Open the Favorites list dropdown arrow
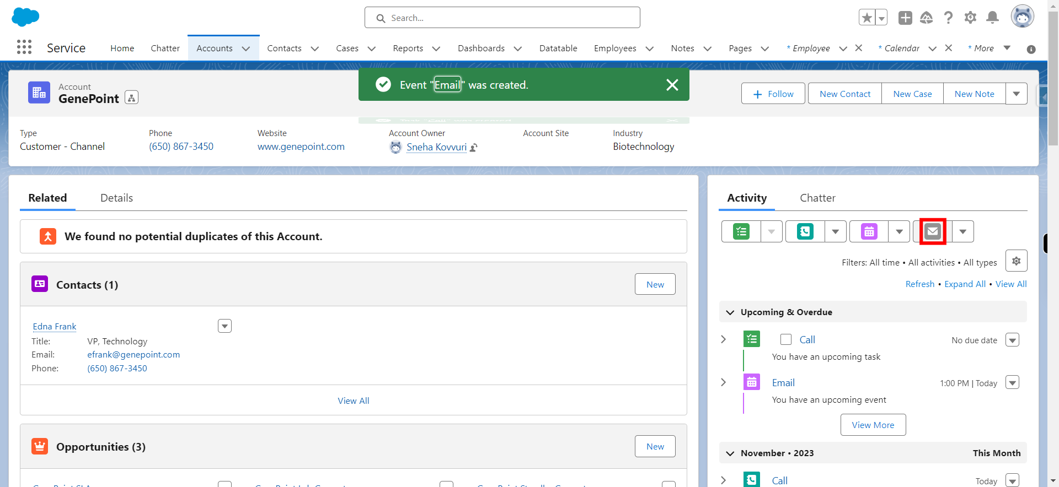This screenshot has width=1059, height=487. tap(881, 18)
